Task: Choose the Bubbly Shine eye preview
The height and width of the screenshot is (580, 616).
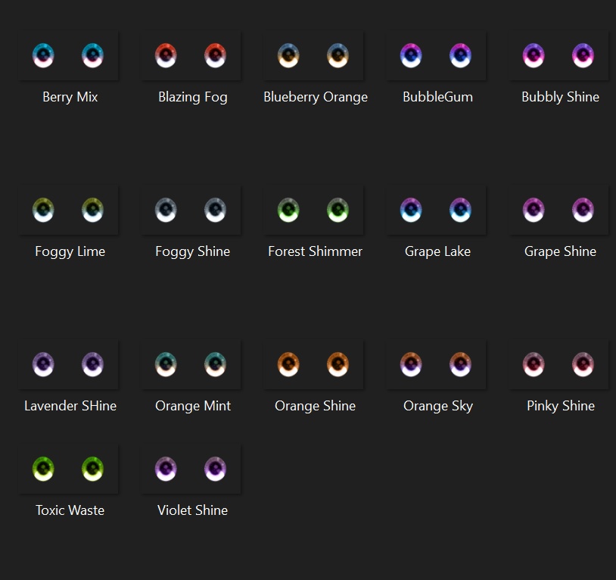Action: pyautogui.click(x=558, y=55)
